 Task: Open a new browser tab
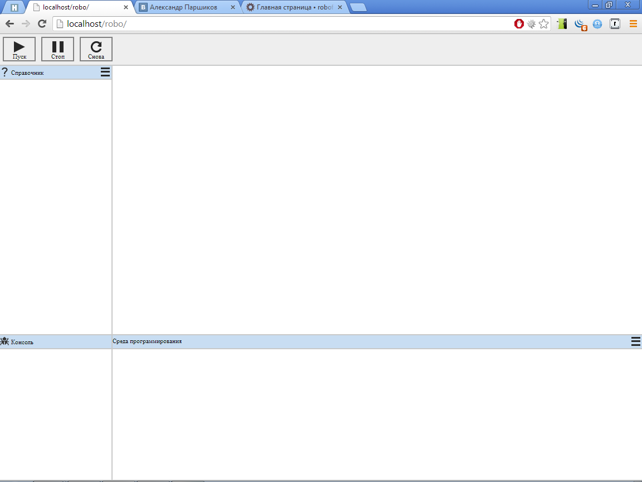(358, 7)
